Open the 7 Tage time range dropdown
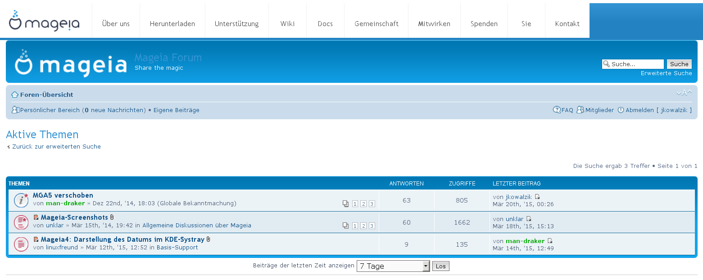Screen dimensions: 703x280 393,266
